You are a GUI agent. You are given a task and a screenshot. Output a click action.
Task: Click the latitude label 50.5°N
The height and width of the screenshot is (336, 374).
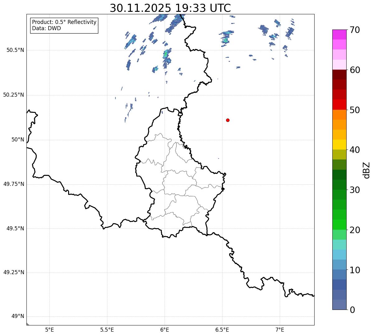tap(15, 50)
